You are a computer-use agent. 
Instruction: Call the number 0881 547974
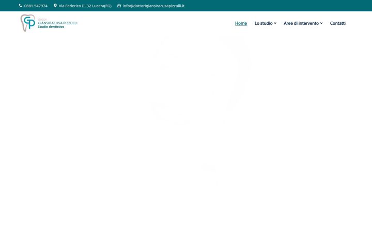pos(36,6)
